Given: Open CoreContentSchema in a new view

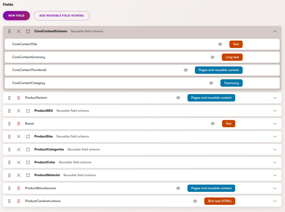Looking at the screenshot, I should coord(28,31).
